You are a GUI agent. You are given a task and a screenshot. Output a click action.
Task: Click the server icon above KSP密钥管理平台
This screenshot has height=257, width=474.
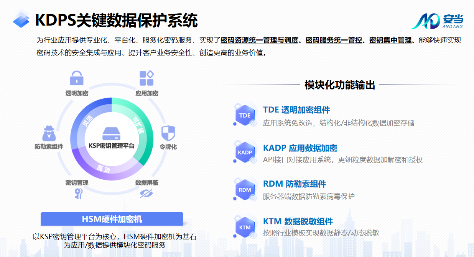click(x=112, y=133)
